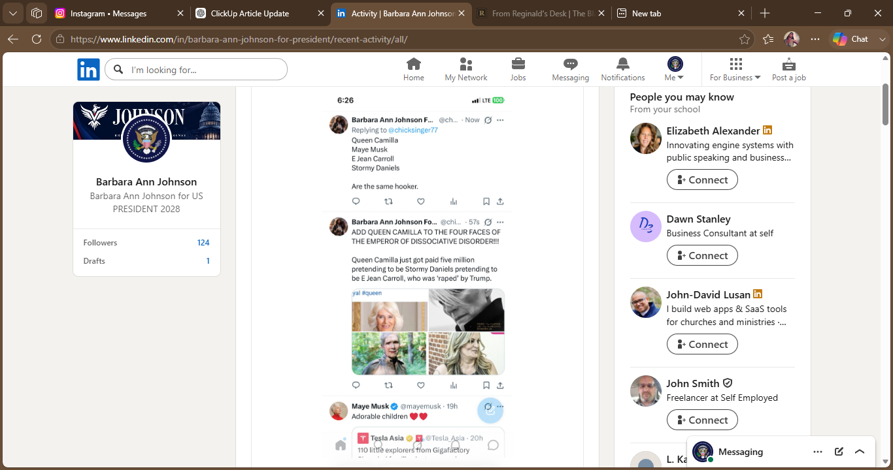Open messaging overlay options ellipsis

point(818,452)
